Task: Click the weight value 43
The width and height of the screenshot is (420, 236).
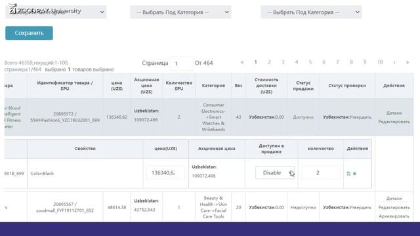Action: pos(238,117)
